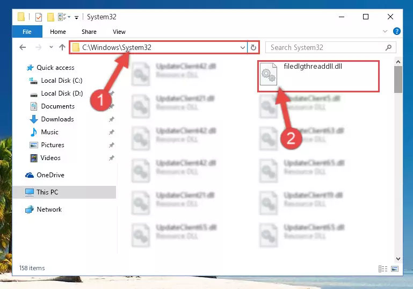This screenshot has width=413, height=289.
Task: Click the search magnifier icon
Action: 388,47
